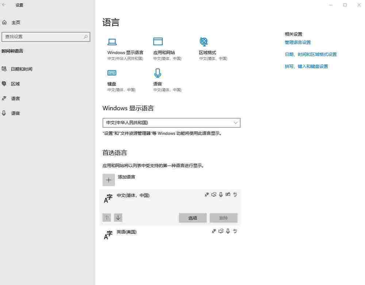Move 中文(简体，中国) down with arrow button
The width and height of the screenshot is (365, 285).
[118, 218]
